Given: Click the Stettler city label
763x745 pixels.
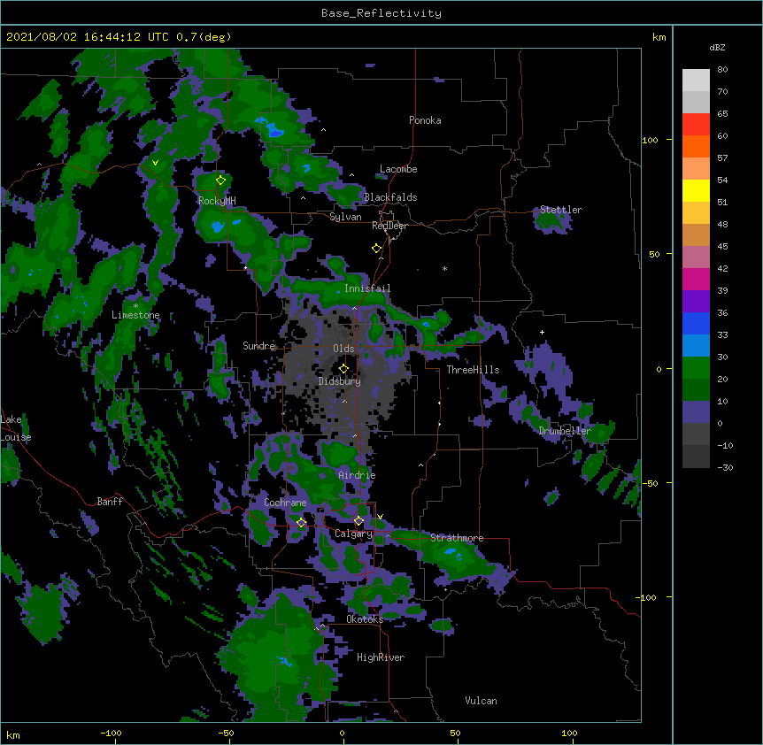Looking at the screenshot, I should coord(561,210).
